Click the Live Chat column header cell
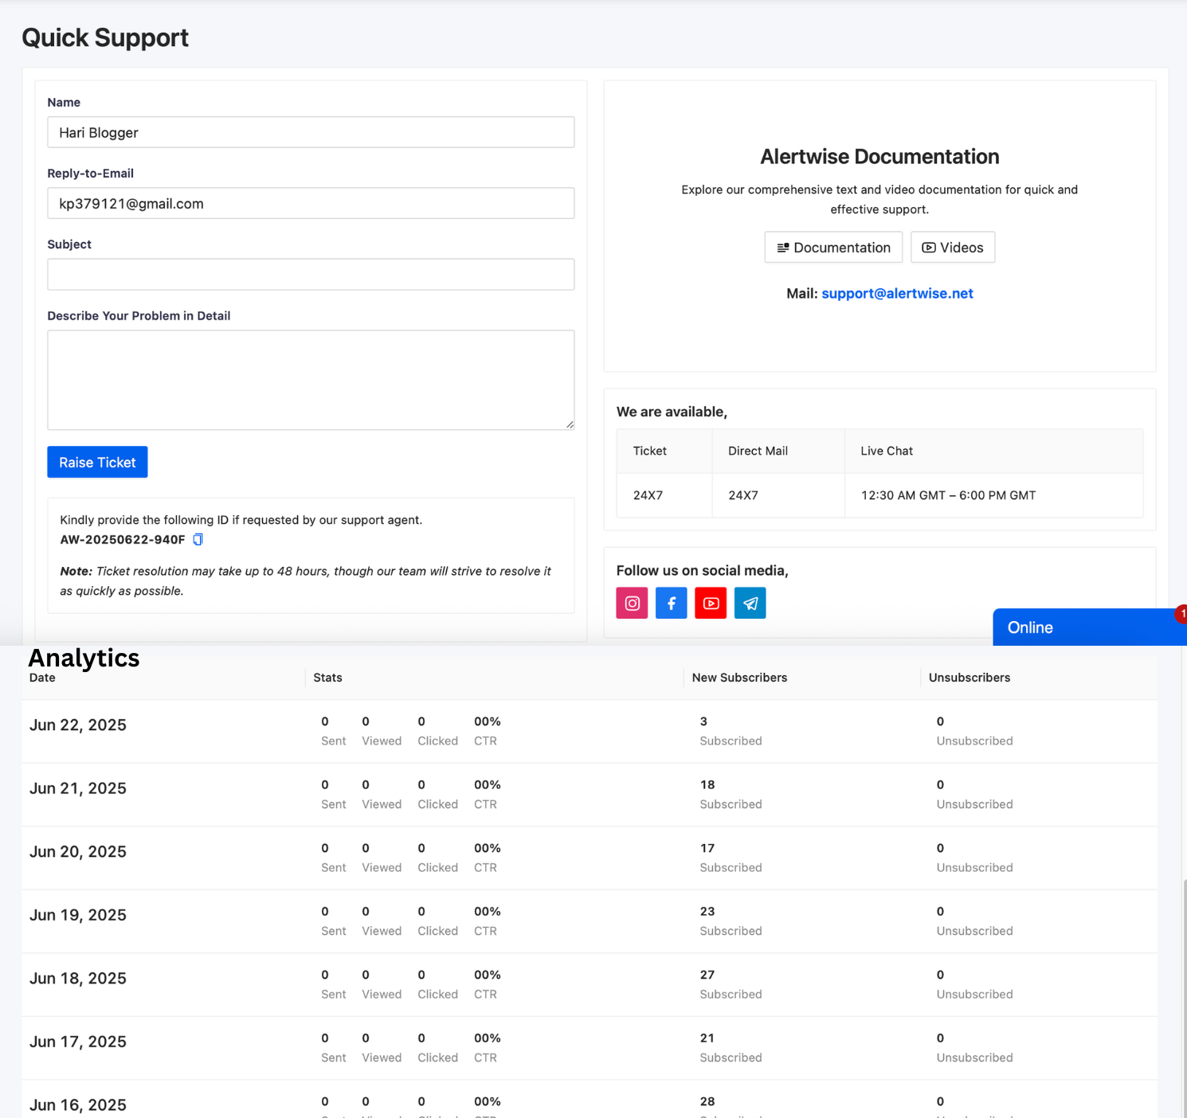1187x1118 pixels. [993, 451]
